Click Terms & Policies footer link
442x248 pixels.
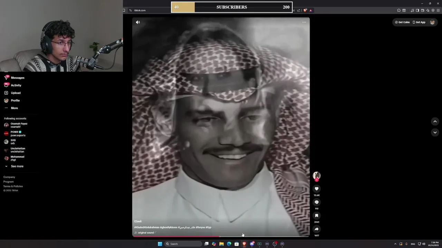pos(13,186)
